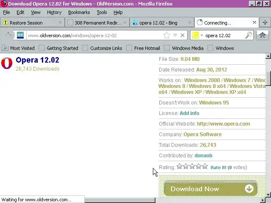Close the 308 Permanent Redirect tab
The height and width of the screenshot is (203, 271).
(125, 22)
